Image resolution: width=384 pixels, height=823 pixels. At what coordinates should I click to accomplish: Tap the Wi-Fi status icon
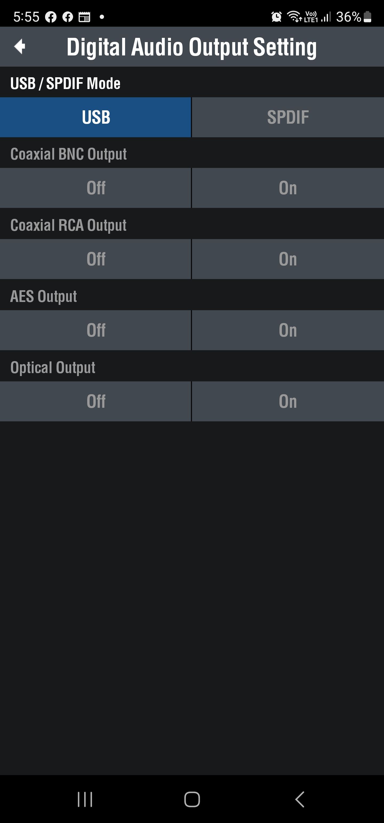click(x=294, y=17)
